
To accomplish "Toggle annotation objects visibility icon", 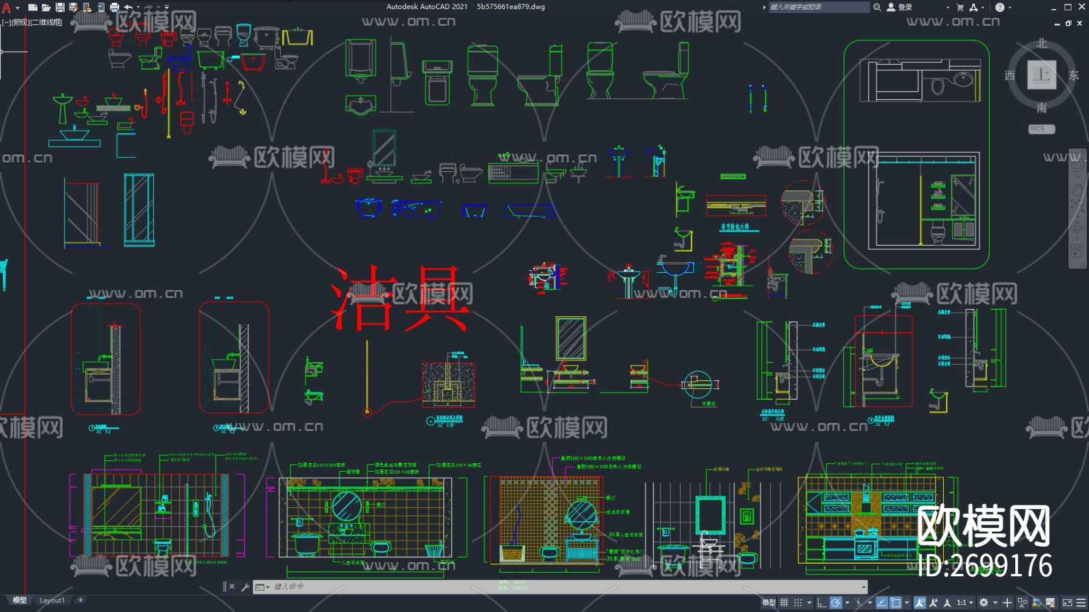I will click(920, 602).
